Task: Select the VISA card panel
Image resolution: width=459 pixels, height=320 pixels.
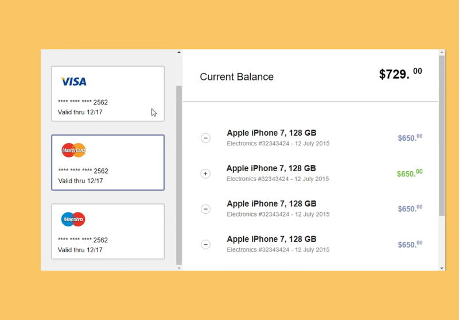Action: tap(108, 94)
